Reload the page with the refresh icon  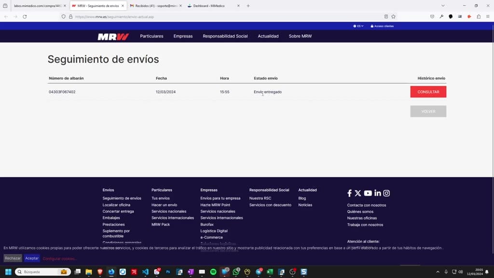tap(25, 17)
